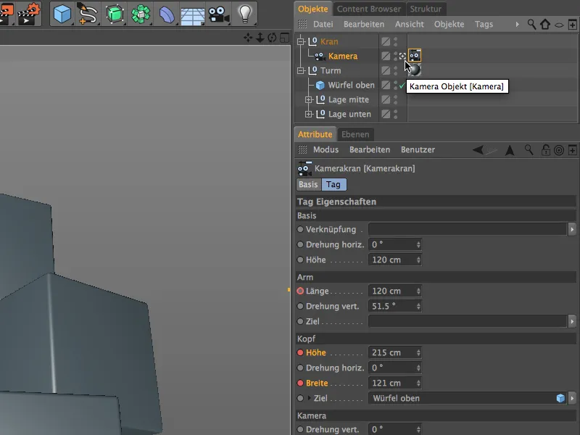Viewport: 580px width, 435px height.
Task: Switch to the Struktur tab
Action: 426,9
